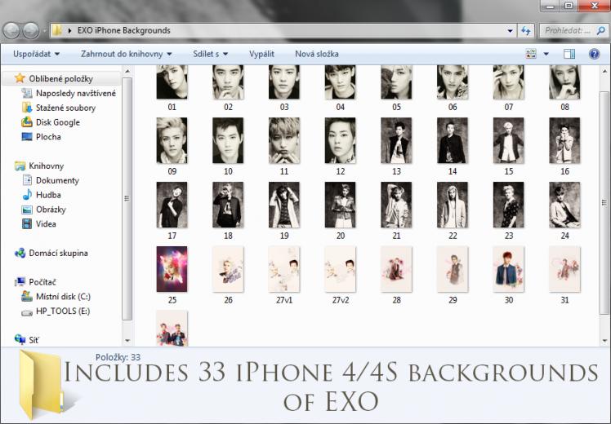
Task: Select the image thumbnail named 31
Action: (564, 269)
